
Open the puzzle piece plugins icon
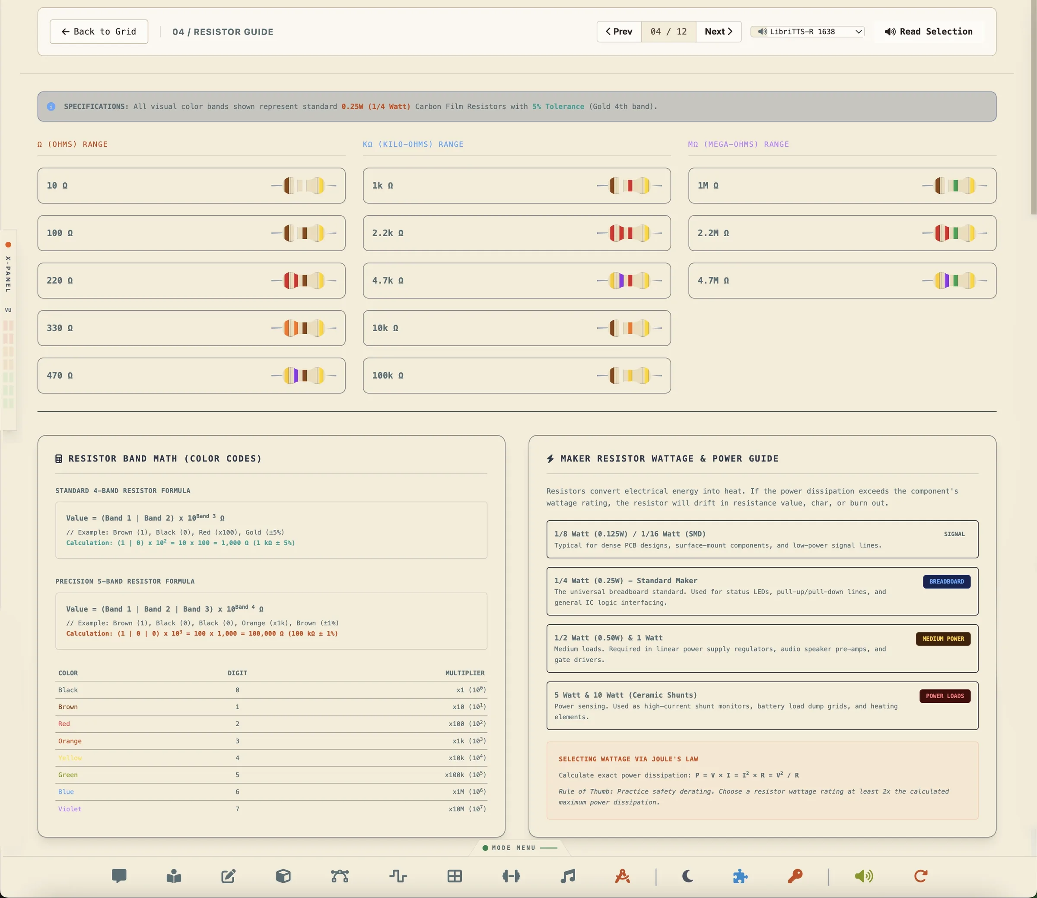click(x=740, y=876)
